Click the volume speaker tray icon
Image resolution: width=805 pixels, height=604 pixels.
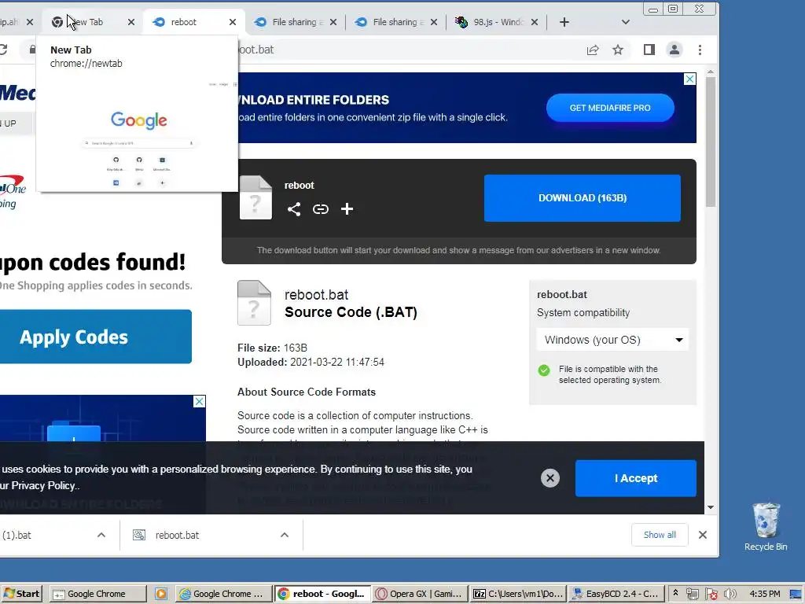(730, 595)
